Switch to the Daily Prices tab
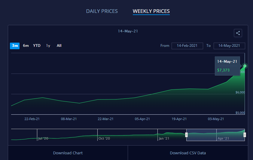Image resolution: width=253 pixels, height=160 pixels. (102, 11)
